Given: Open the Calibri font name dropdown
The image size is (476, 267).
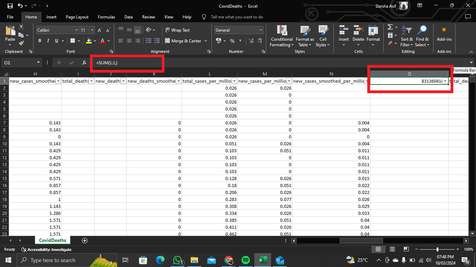Looking at the screenshot, I should pyautogui.click(x=76, y=30).
